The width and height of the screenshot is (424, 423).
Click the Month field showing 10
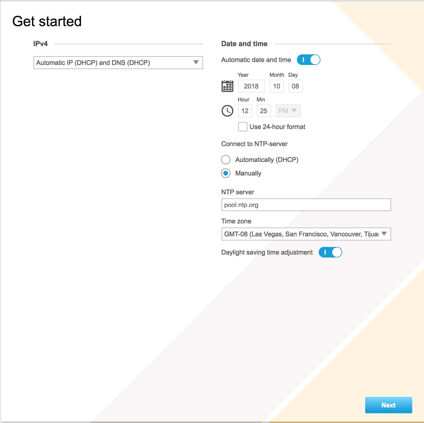coord(277,86)
